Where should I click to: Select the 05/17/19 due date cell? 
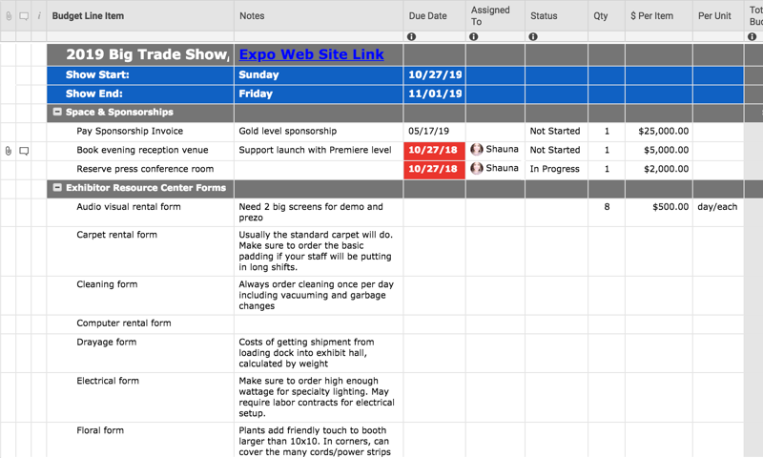[435, 132]
